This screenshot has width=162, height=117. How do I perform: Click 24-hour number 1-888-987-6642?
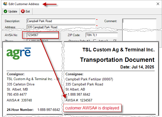[49, 110]
